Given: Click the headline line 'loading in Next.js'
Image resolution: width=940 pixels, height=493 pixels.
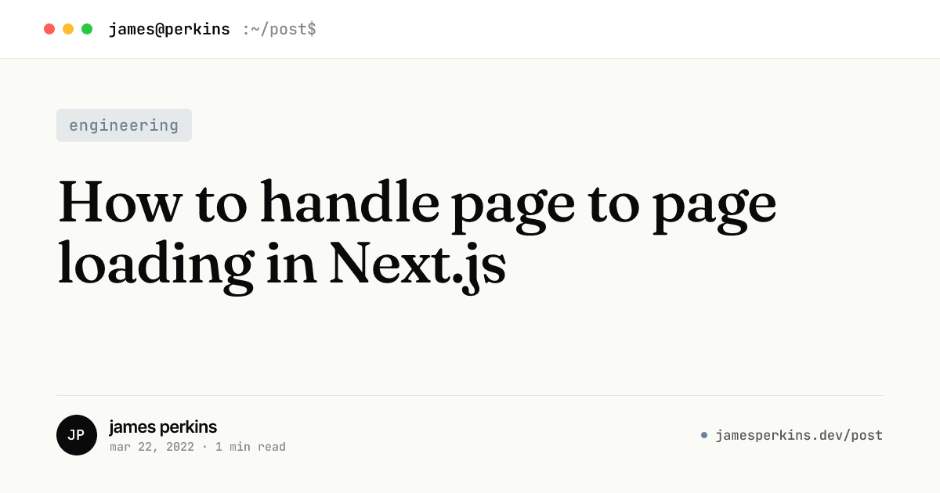Looking at the screenshot, I should click(282, 264).
